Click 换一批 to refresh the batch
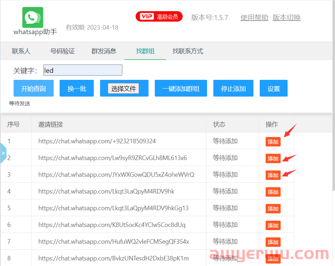 tap(76, 88)
